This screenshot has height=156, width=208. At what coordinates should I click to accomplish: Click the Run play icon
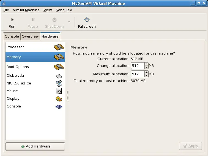point(12,20)
